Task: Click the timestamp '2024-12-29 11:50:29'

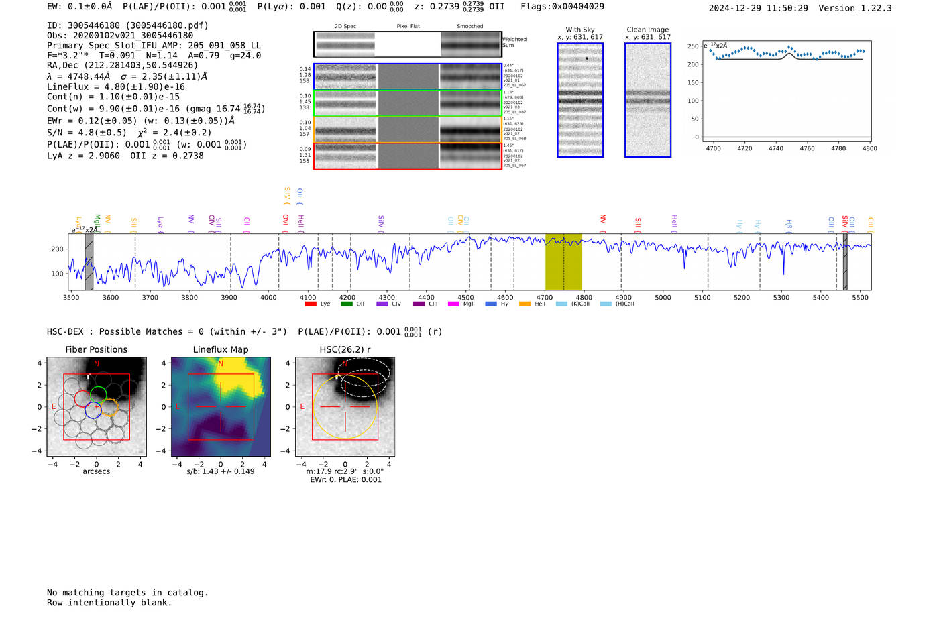Action: click(758, 8)
